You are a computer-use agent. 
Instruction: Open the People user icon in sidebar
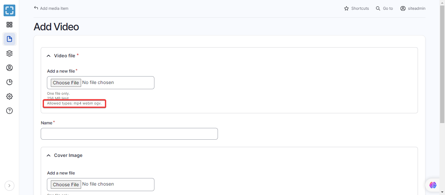click(x=9, y=68)
